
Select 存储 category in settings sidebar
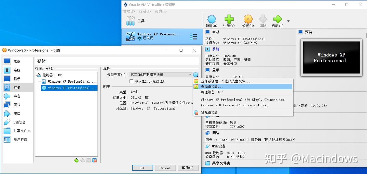pyautogui.click(x=18, y=88)
